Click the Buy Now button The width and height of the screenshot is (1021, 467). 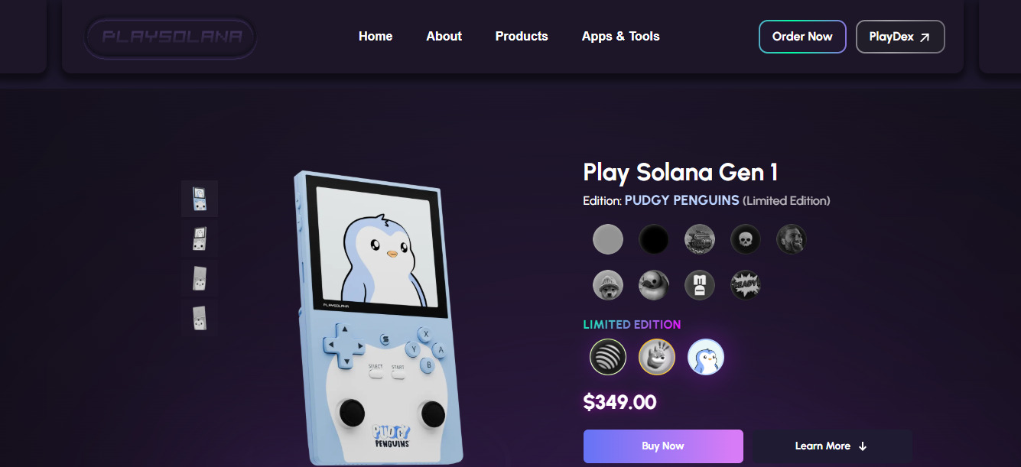click(663, 446)
